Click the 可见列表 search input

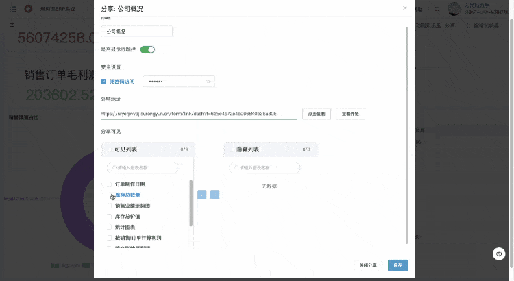[x=143, y=167]
